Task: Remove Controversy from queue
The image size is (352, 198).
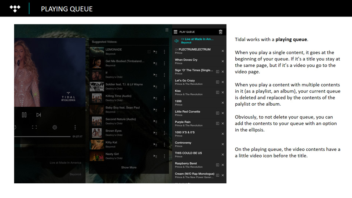Action: [223, 144]
